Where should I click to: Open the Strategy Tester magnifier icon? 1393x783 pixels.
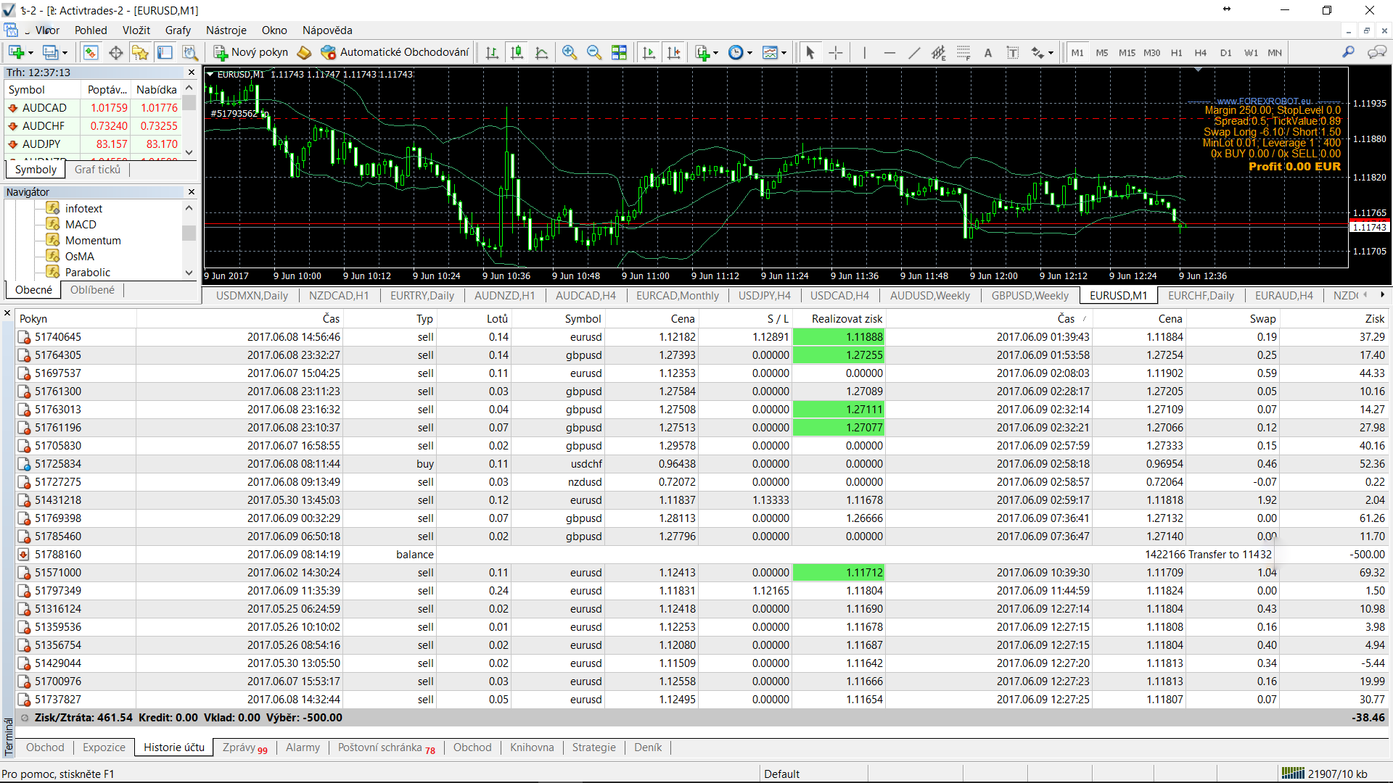[189, 52]
